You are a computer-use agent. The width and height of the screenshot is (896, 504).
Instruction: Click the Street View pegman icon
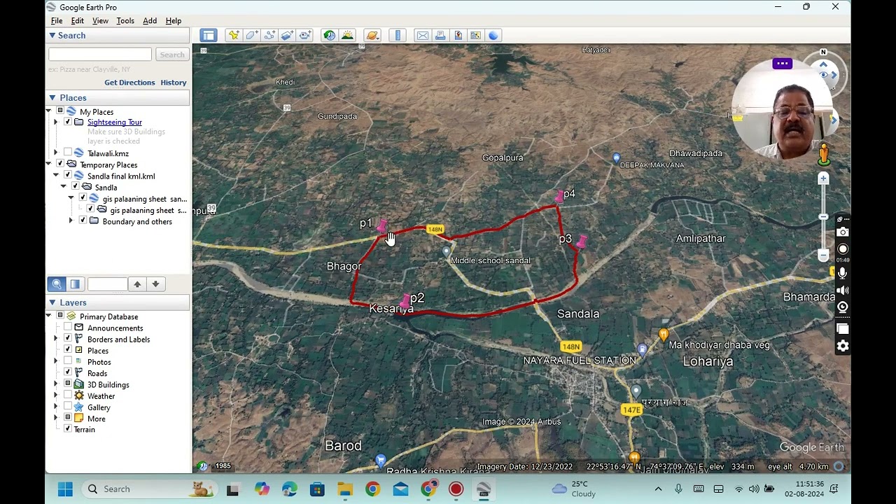coord(823,153)
